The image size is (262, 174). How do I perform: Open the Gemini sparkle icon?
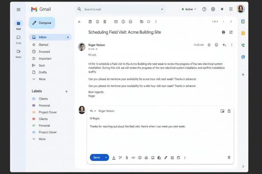(x=222, y=9)
